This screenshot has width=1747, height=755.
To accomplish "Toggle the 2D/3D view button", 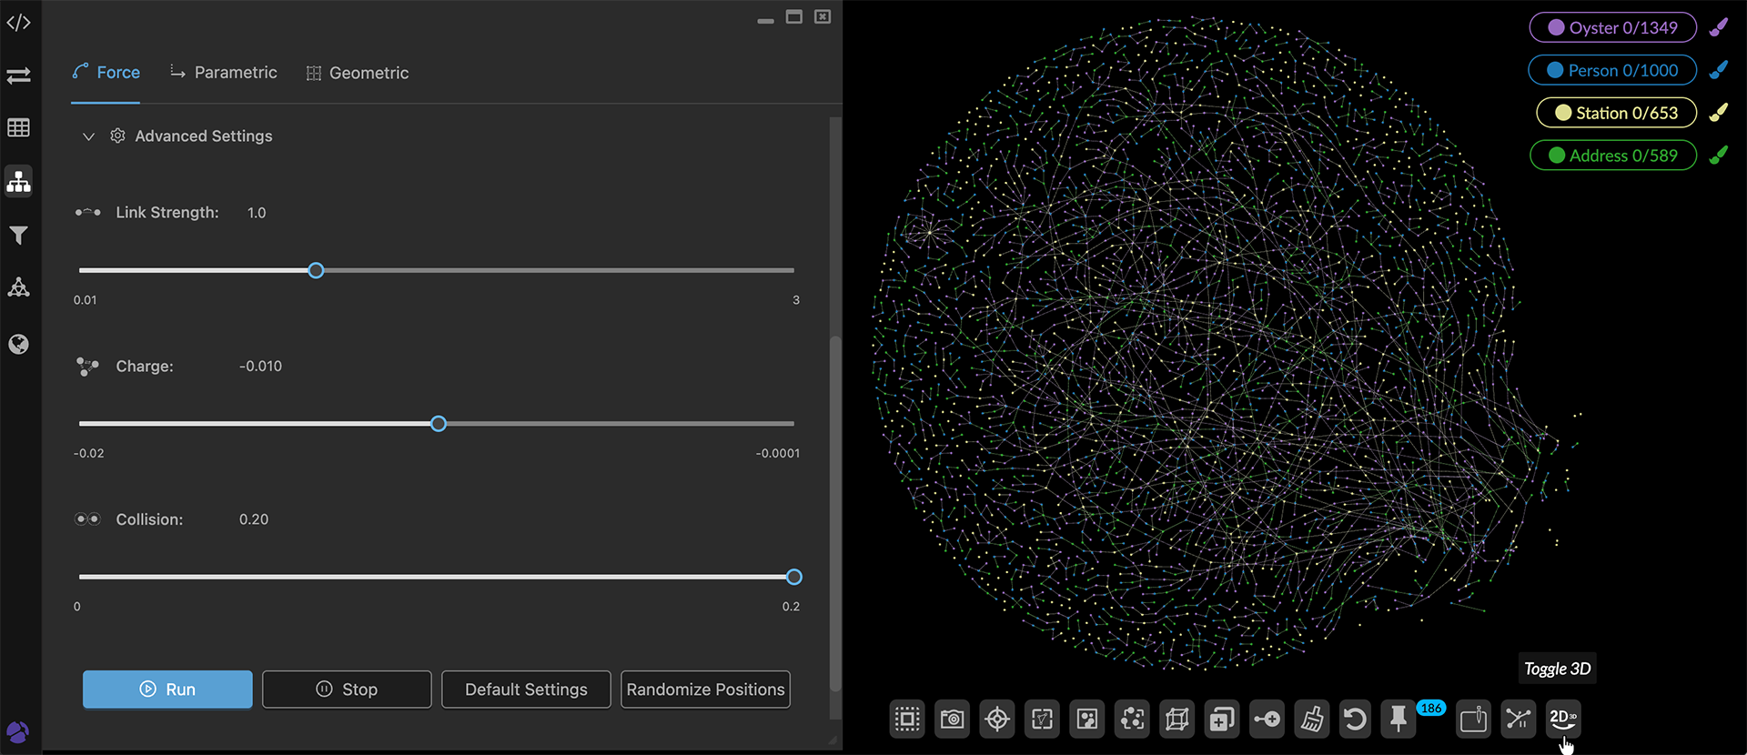I will coord(1562,720).
